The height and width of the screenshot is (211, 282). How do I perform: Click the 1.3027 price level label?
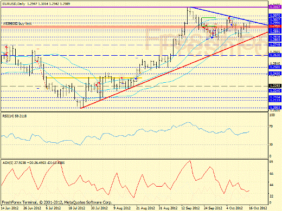(275, 19)
